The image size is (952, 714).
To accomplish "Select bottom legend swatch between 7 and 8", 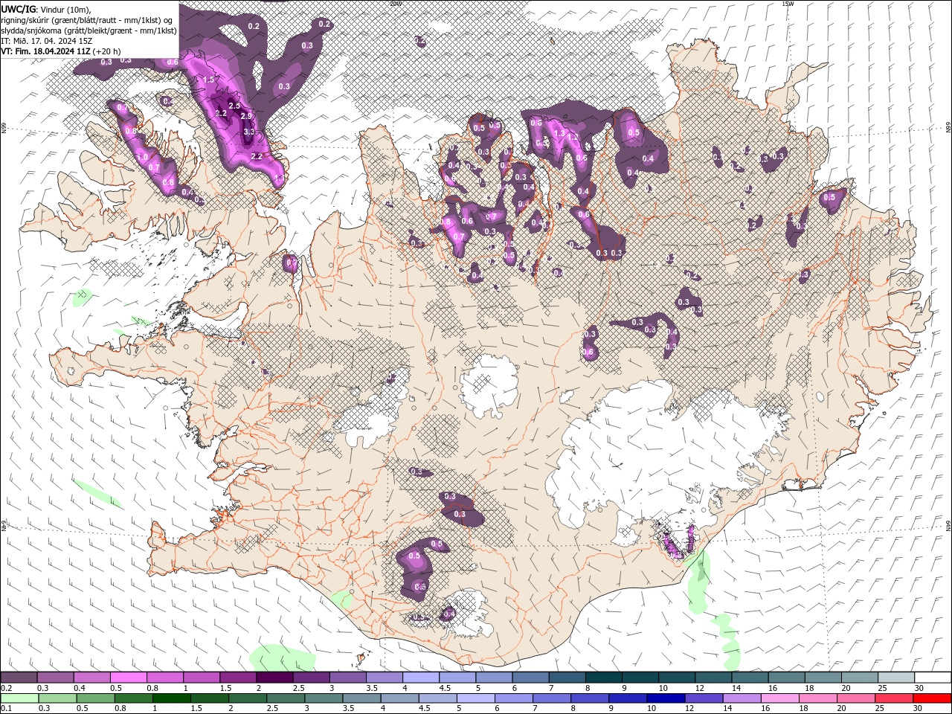I will [x=551, y=698].
